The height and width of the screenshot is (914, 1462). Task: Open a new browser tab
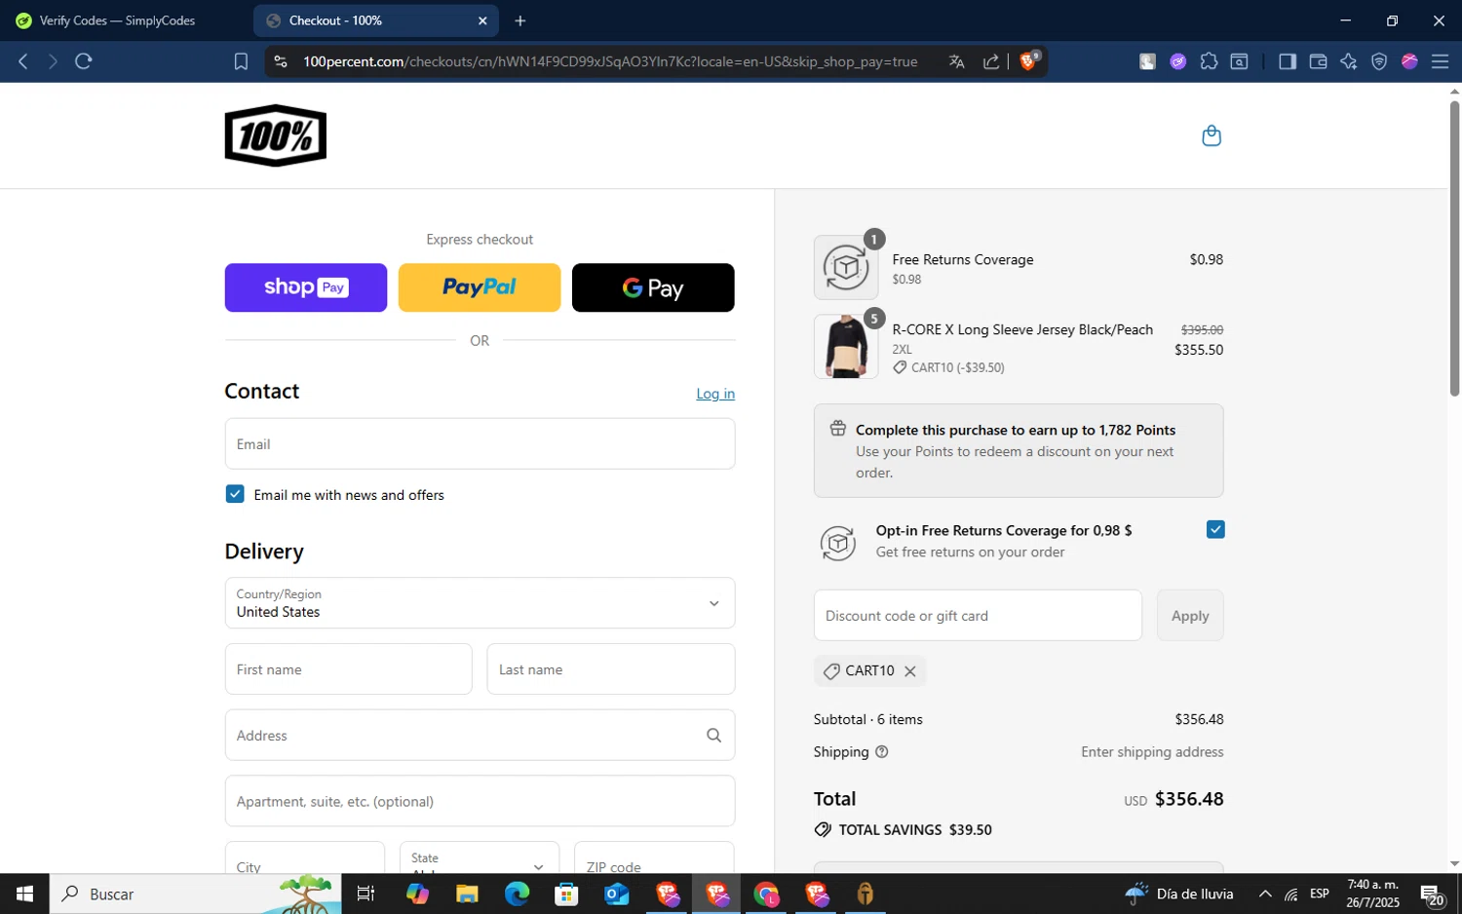[x=520, y=20]
